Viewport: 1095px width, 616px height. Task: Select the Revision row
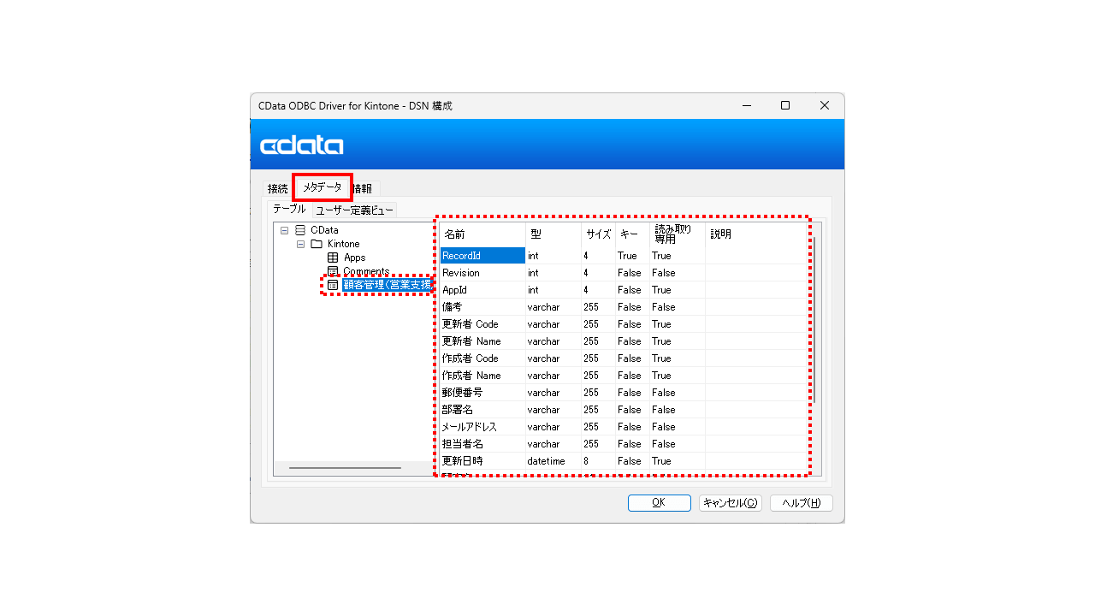[x=623, y=273]
